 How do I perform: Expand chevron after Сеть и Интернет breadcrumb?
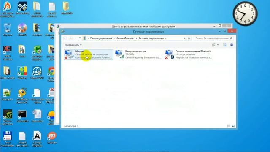(x=137, y=38)
